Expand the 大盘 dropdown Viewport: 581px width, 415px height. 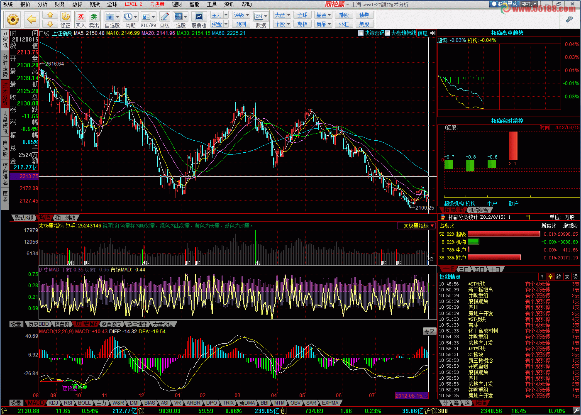[288, 15]
